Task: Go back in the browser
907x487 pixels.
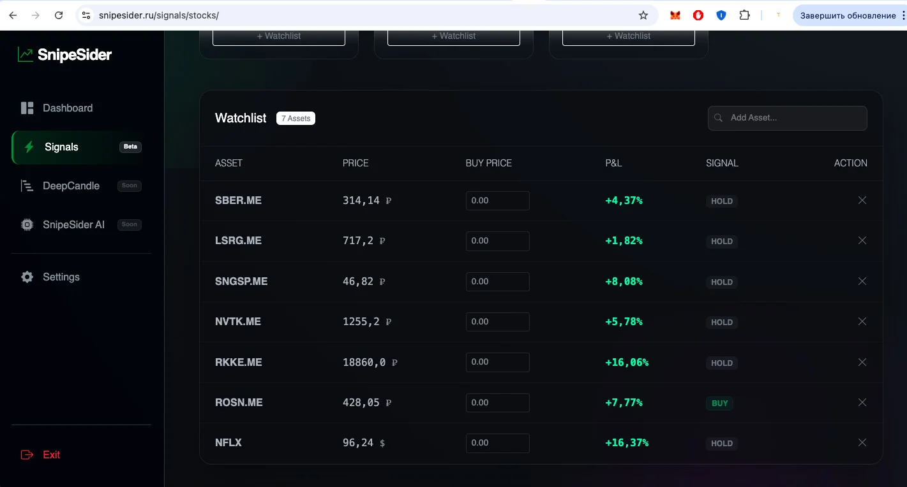Action: [13, 15]
